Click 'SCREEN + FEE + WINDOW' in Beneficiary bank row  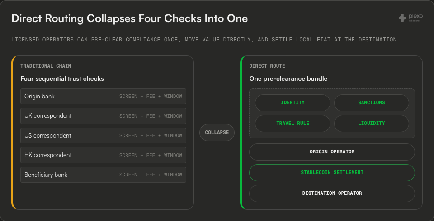coord(151,175)
